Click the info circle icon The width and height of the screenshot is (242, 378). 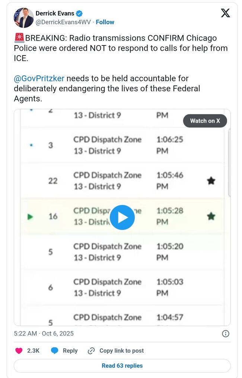[226, 333]
